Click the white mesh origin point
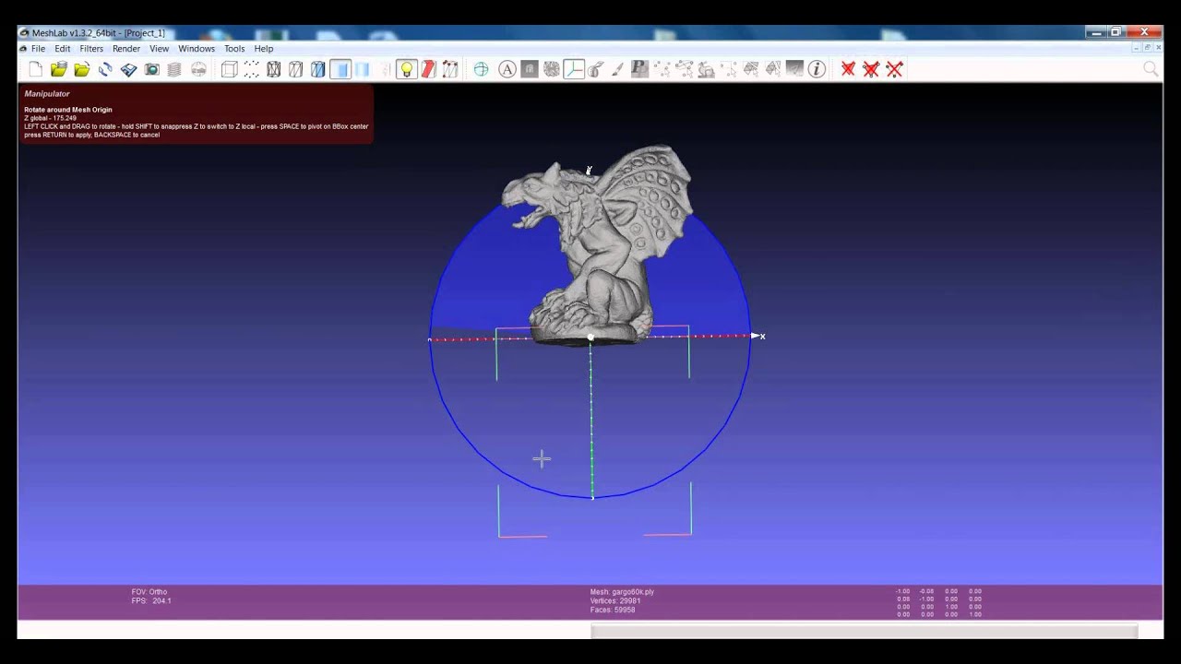The image size is (1181, 664). [x=590, y=338]
